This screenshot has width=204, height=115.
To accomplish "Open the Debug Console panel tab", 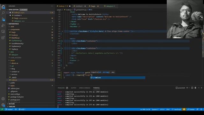I will (x=84, y=88).
